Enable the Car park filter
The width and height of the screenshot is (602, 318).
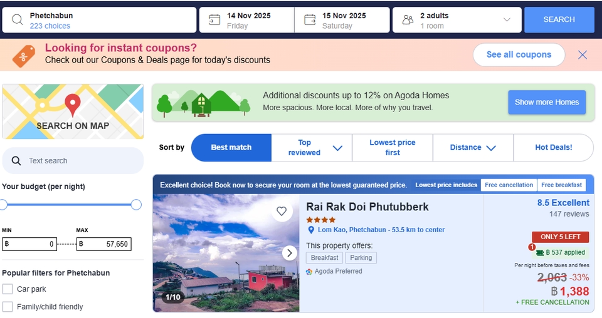8,289
